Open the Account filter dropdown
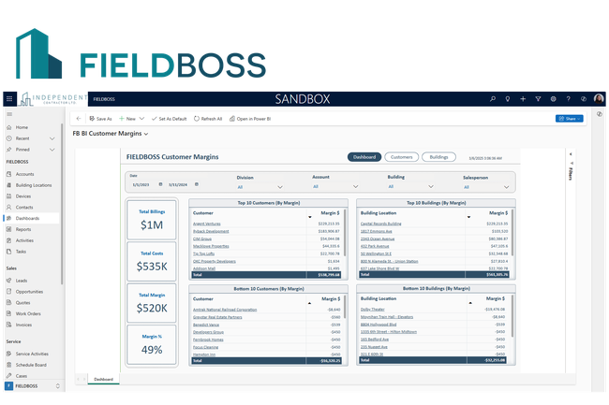 pos(335,186)
